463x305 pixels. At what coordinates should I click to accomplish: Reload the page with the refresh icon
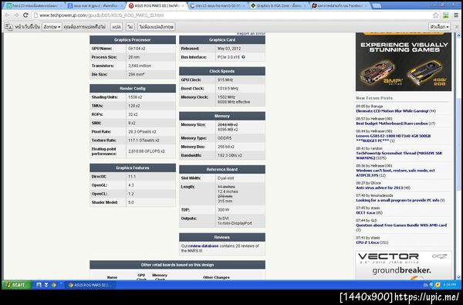(26, 15)
